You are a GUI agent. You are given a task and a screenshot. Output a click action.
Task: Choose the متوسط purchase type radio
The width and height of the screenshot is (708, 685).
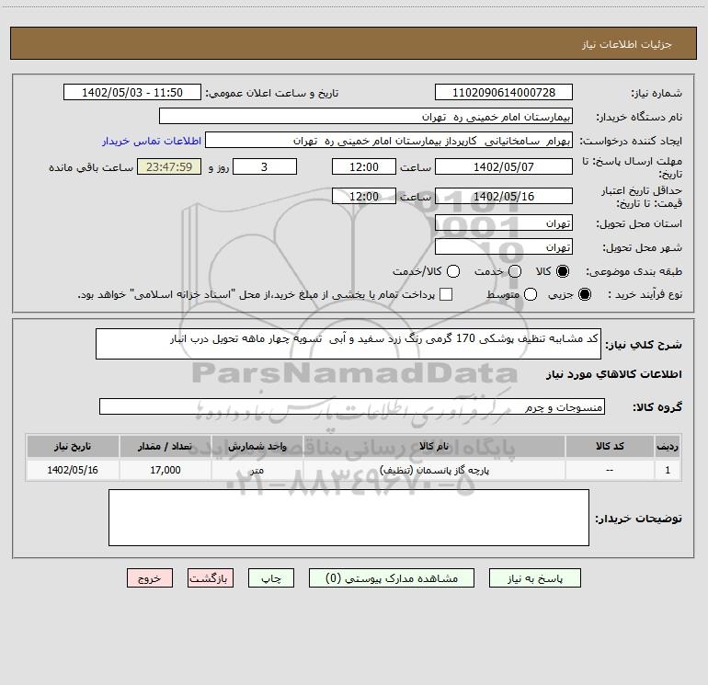pyautogui.click(x=531, y=294)
